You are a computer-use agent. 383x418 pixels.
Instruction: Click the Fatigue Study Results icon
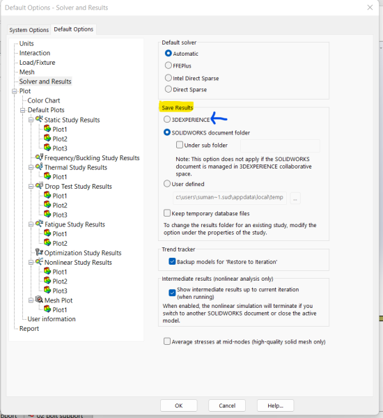coord(39,224)
